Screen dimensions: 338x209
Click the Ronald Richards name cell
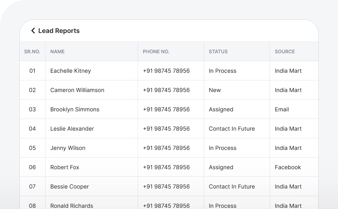click(72, 205)
